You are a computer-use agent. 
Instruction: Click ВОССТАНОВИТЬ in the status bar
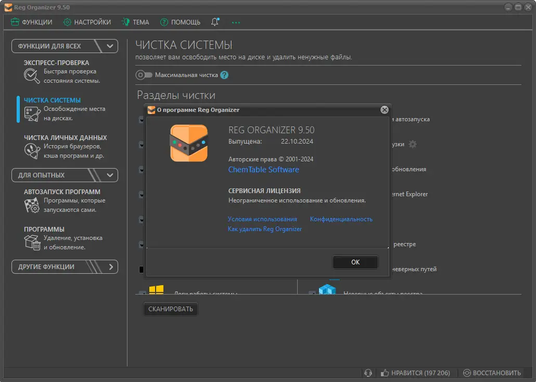point(492,373)
